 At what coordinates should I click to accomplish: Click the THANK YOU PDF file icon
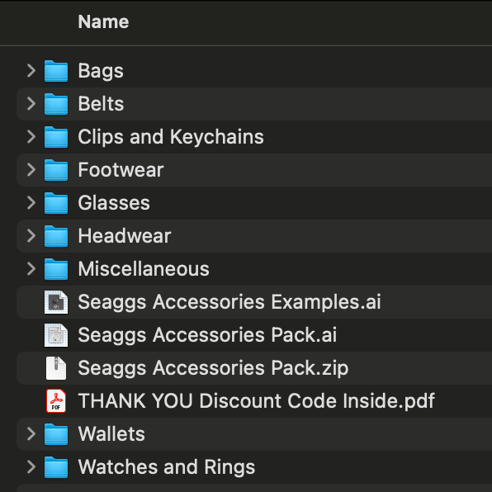[x=56, y=401]
